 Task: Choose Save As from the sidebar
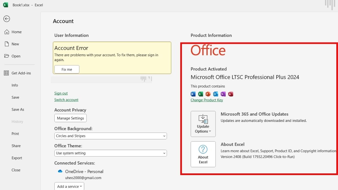pyautogui.click(x=18, y=109)
